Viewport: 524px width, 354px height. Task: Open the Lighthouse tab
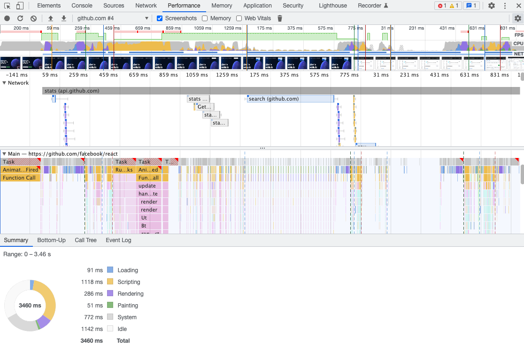[333, 6]
